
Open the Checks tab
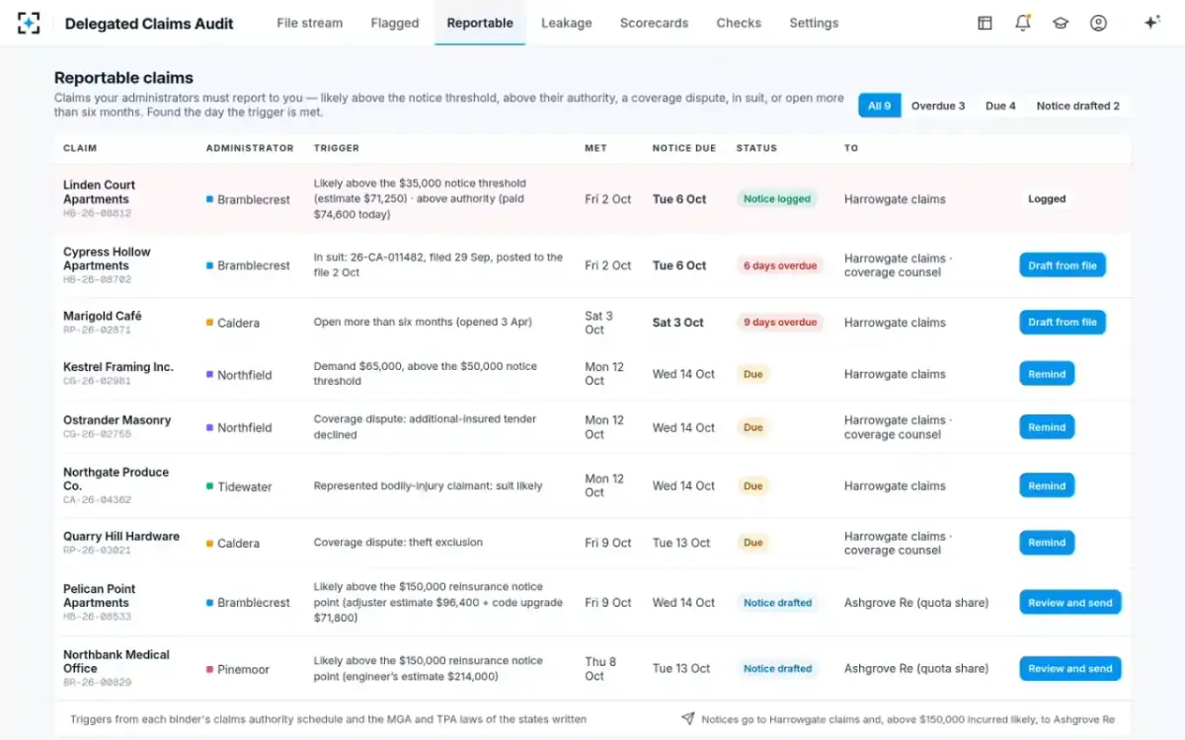739,23
